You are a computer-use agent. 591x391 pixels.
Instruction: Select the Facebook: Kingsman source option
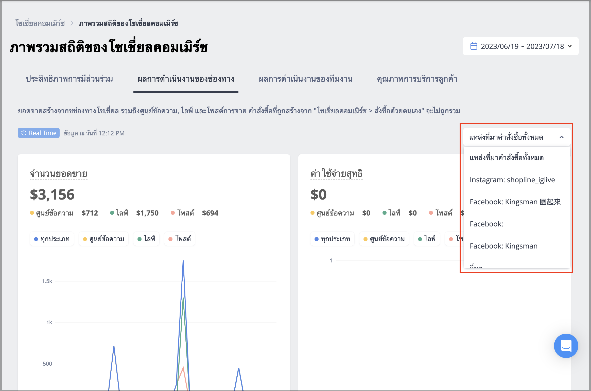pos(517,246)
